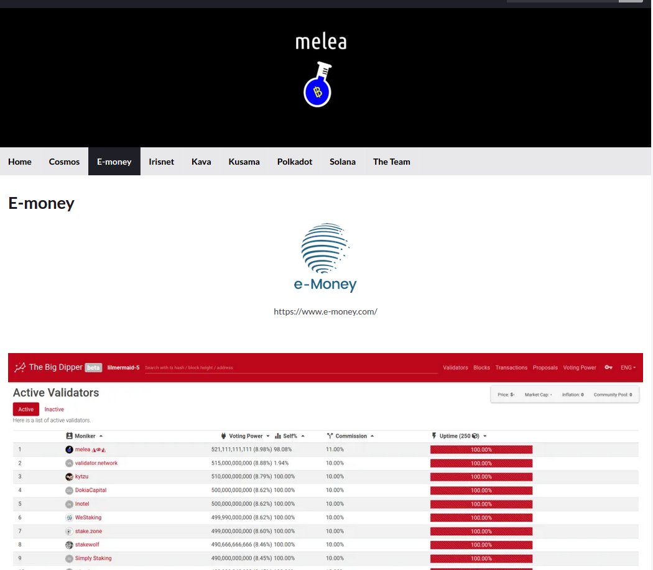Open Validators in Big Dipper navigation
653x570 pixels.
coord(455,367)
